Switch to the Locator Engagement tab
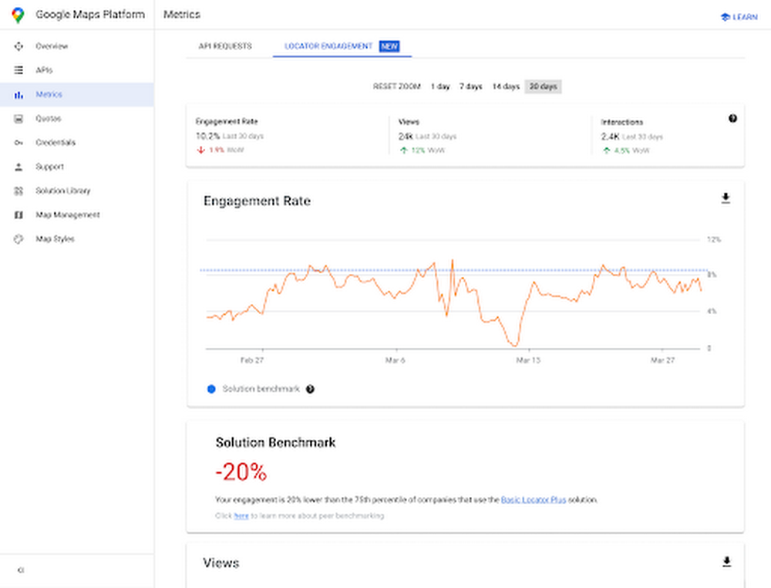Viewport: 771px width, 588px height. point(328,46)
